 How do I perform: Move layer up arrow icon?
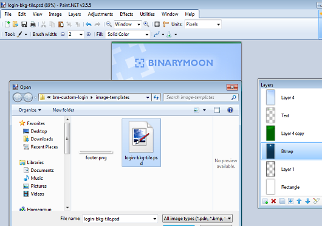coord(299,201)
